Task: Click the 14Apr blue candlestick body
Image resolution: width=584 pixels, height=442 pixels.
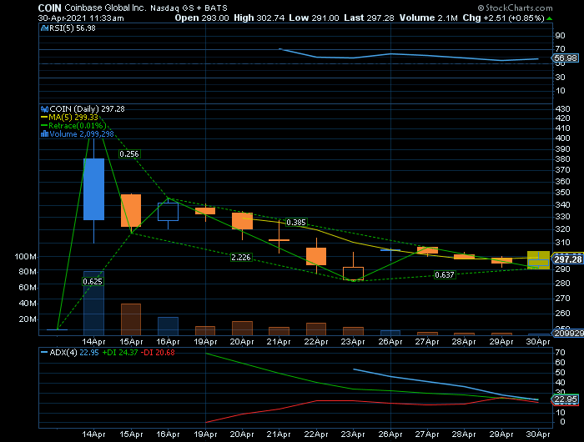Action: coord(93,189)
